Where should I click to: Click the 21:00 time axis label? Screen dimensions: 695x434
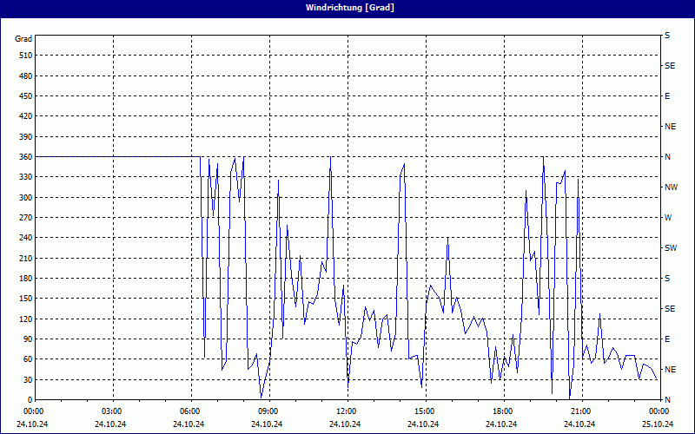[580, 411]
